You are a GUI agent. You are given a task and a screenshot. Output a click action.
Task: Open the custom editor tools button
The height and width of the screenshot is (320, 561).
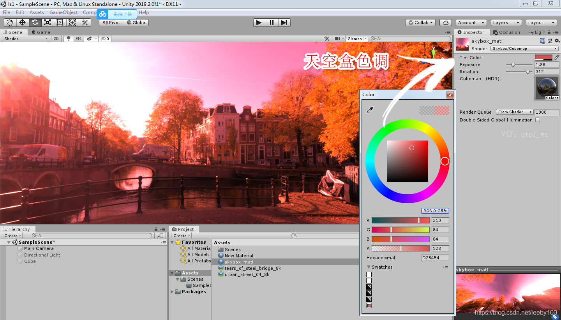(x=85, y=23)
